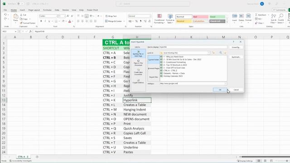Click the Decrease Indent icon
The height and width of the screenshot is (163, 290).
point(91,21)
